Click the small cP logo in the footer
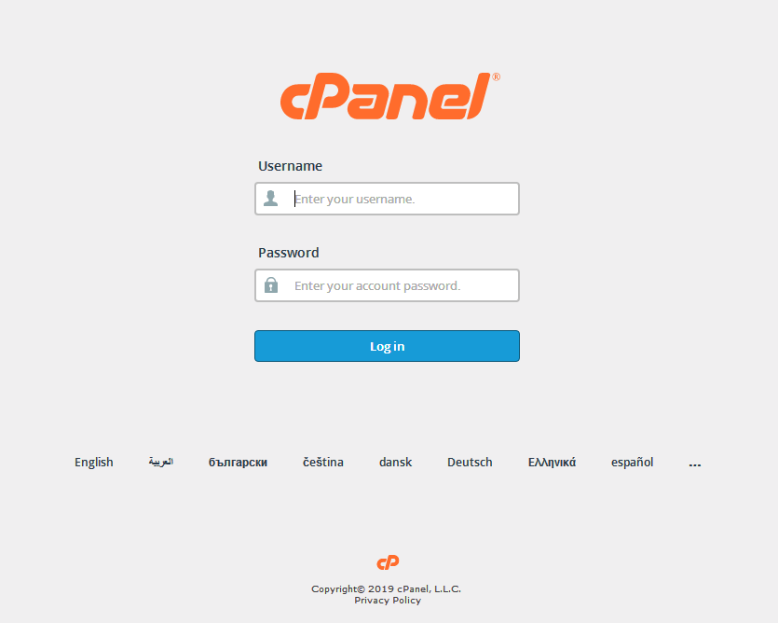 [388, 562]
